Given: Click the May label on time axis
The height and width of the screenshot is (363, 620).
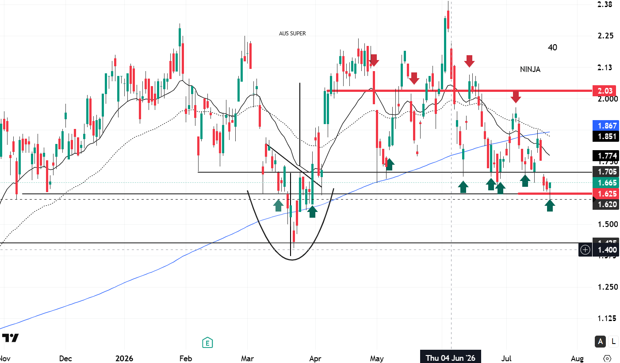Looking at the screenshot, I should (x=377, y=358).
